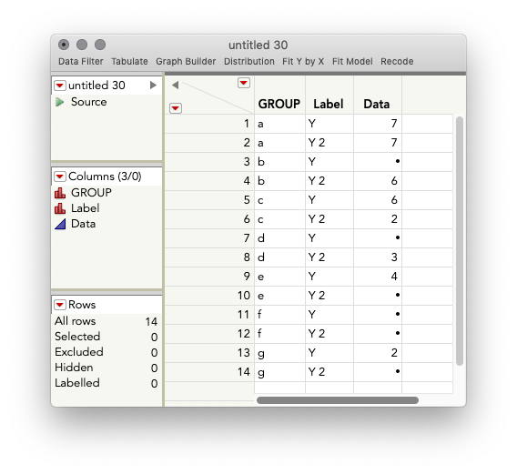Click the All rows entry in Rows panel

pyautogui.click(x=106, y=321)
